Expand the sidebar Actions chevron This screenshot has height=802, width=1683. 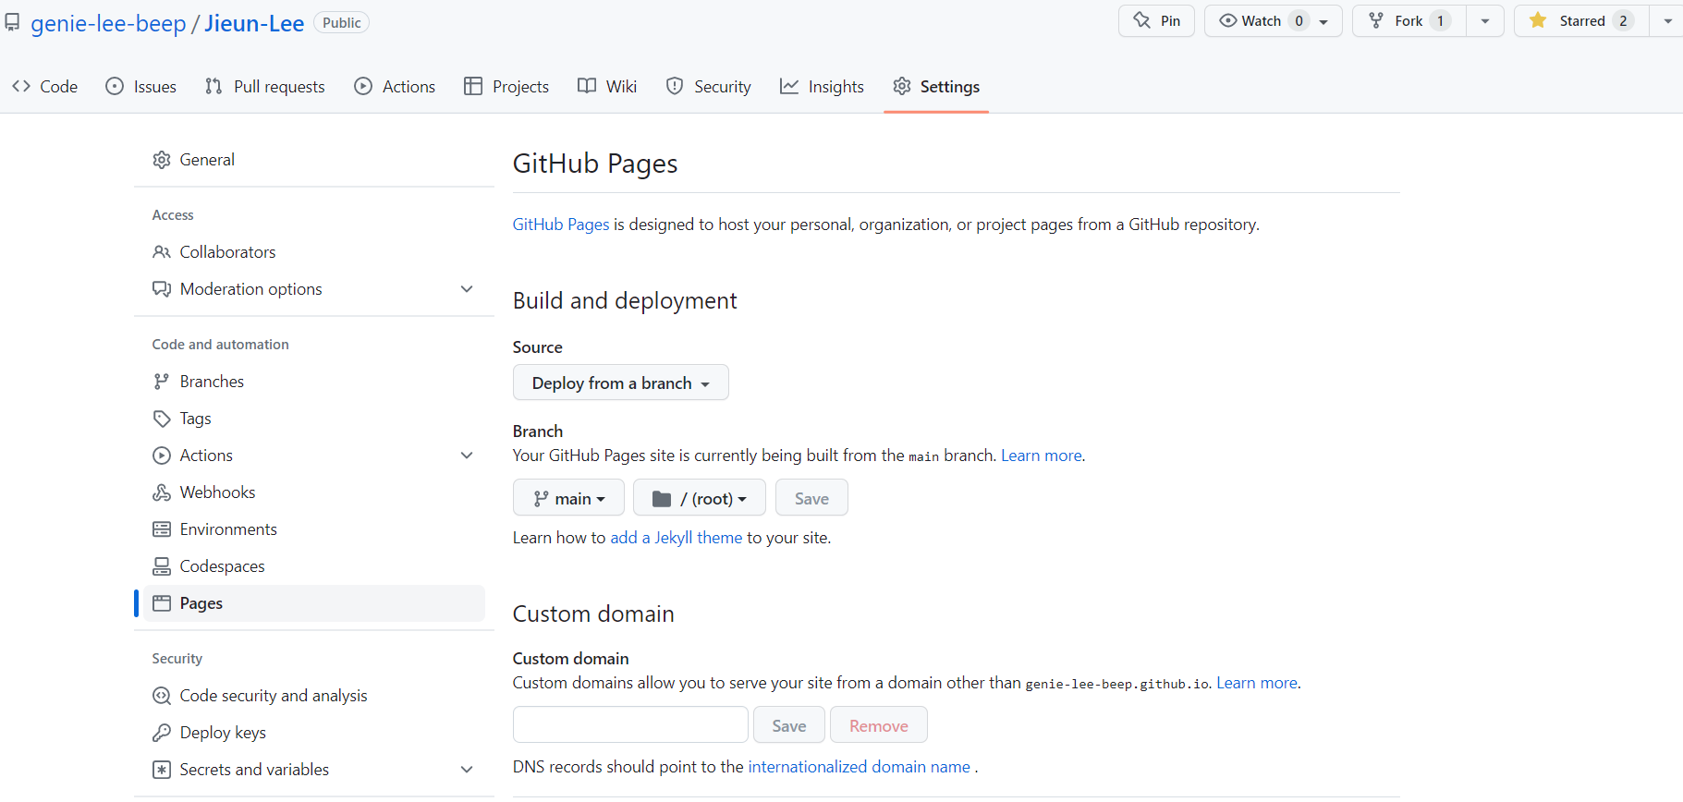point(467,456)
